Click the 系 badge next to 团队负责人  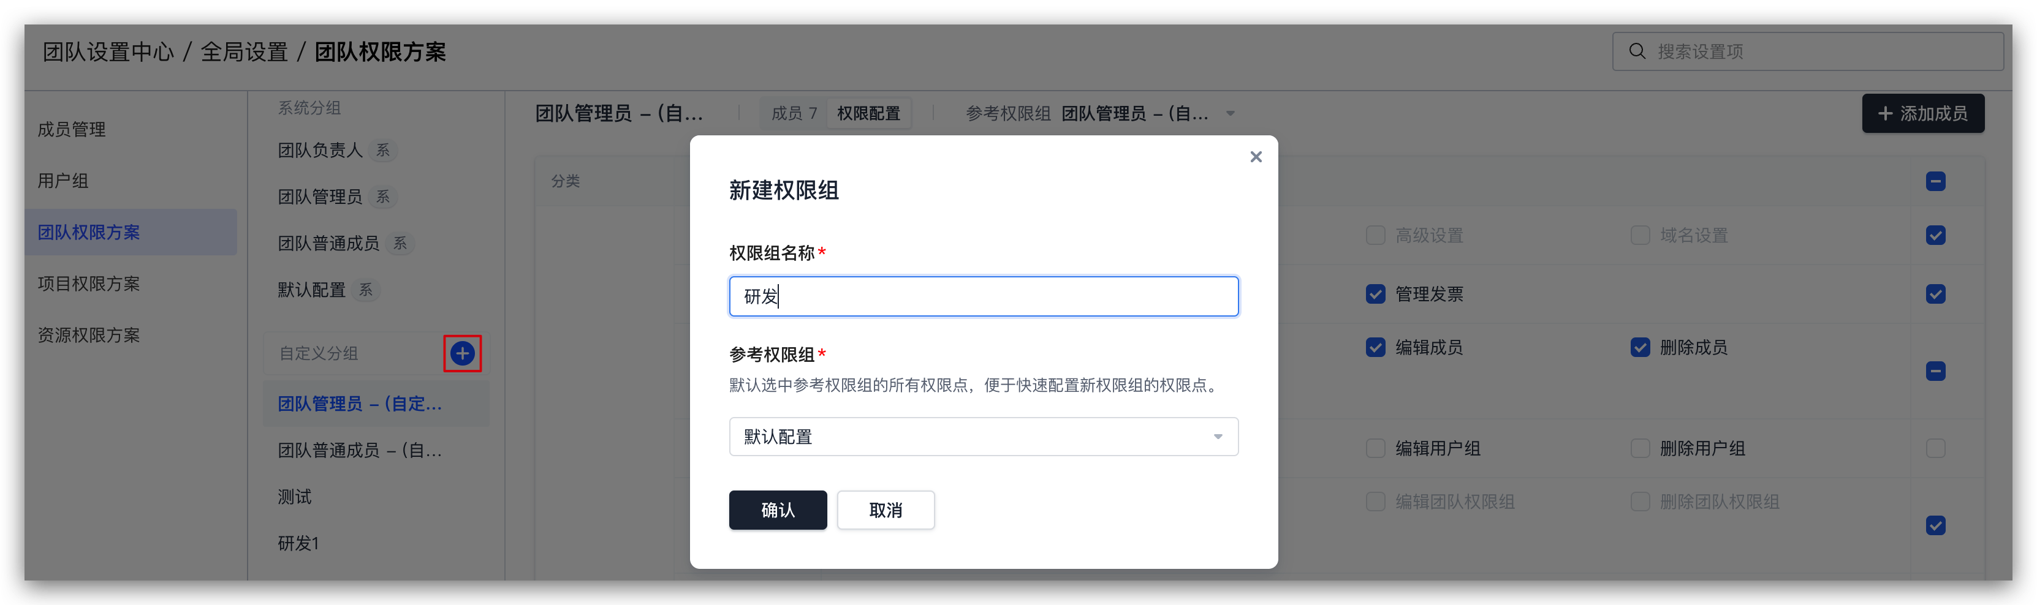[383, 150]
